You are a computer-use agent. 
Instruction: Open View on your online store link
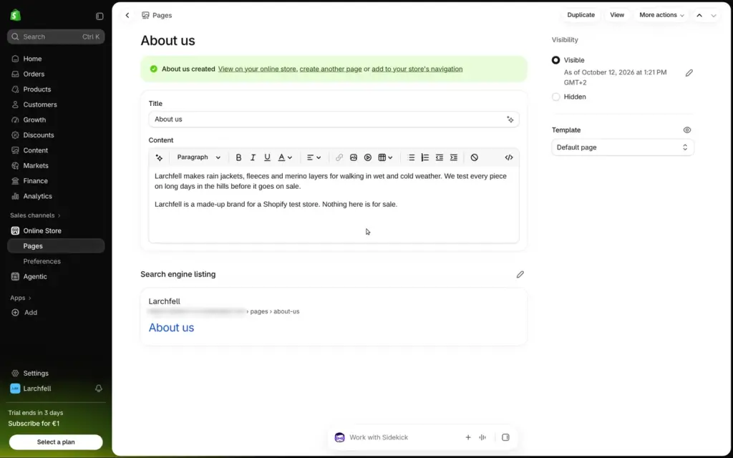pos(257,69)
